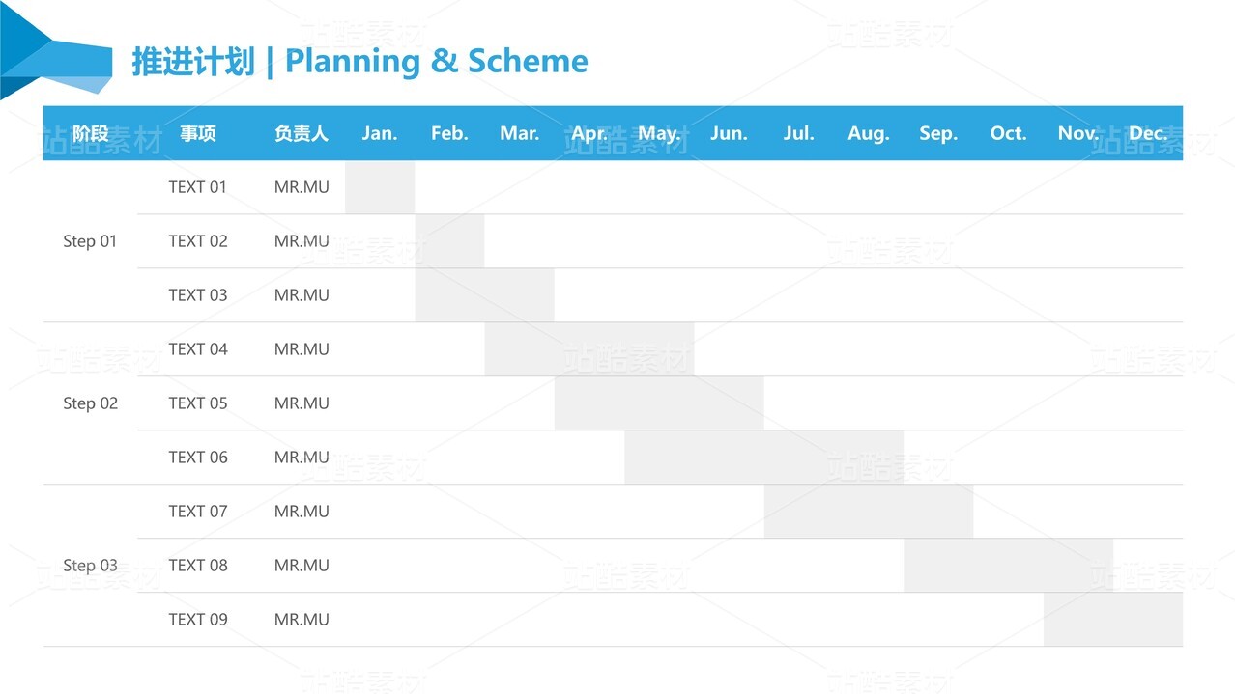
Task: Select the TEXT 05 item cell
Action: click(198, 403)
